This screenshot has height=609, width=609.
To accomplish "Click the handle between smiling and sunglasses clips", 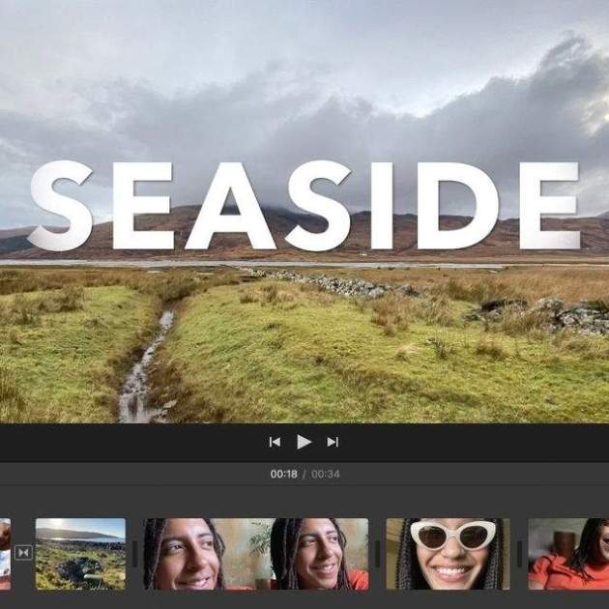I will point(377,554).
